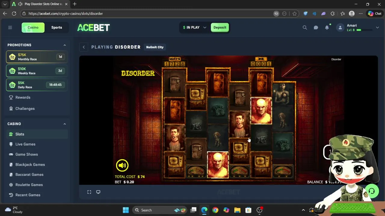The height and width of the screenshot is (216, 385).
Task: Open Microsoft Edge from the taskbar
Action: click(x=204, y=210)
